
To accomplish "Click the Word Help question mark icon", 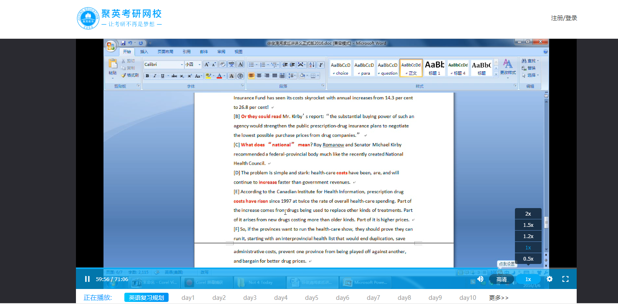I will 545,52.
